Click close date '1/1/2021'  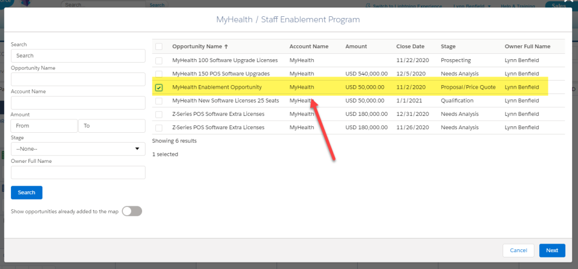408,101
